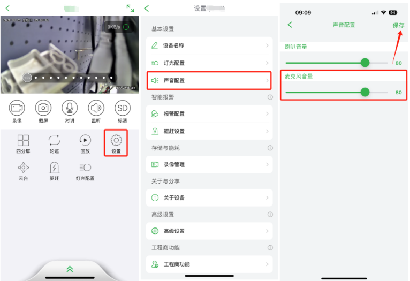Toggle 监听 speaker listening icon
The width and height of the screenshot is (410, 281).
tap(96, 108)
